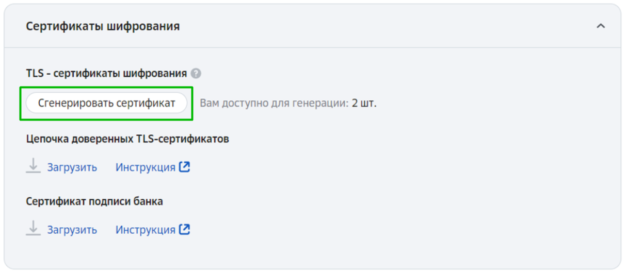This screenshot has height=274, width=626.
Task: Click download arrow icon under Сертификат подписи банка
Action: coord(34,228)
